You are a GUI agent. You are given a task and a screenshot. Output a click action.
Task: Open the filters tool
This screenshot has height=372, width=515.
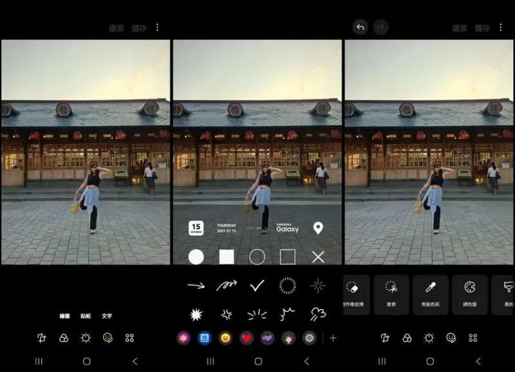click(63, 337)
